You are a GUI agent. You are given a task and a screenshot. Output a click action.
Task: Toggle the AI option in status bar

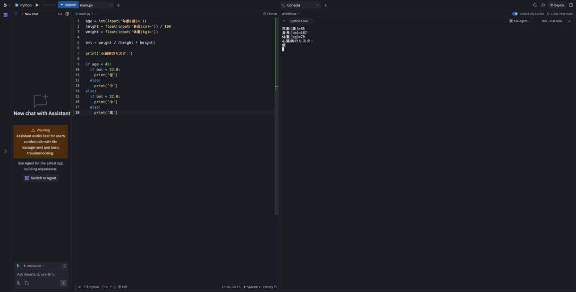coord(78,287)
